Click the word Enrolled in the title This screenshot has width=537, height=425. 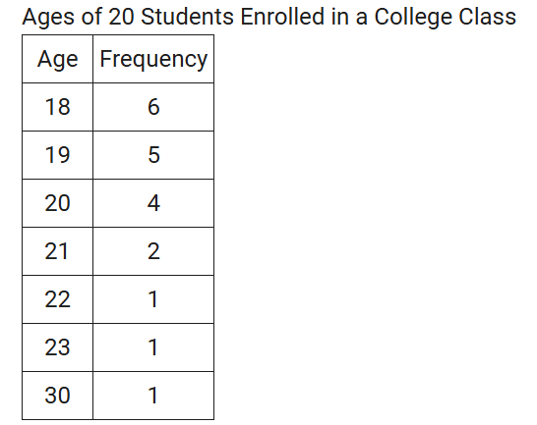(282, 17)
